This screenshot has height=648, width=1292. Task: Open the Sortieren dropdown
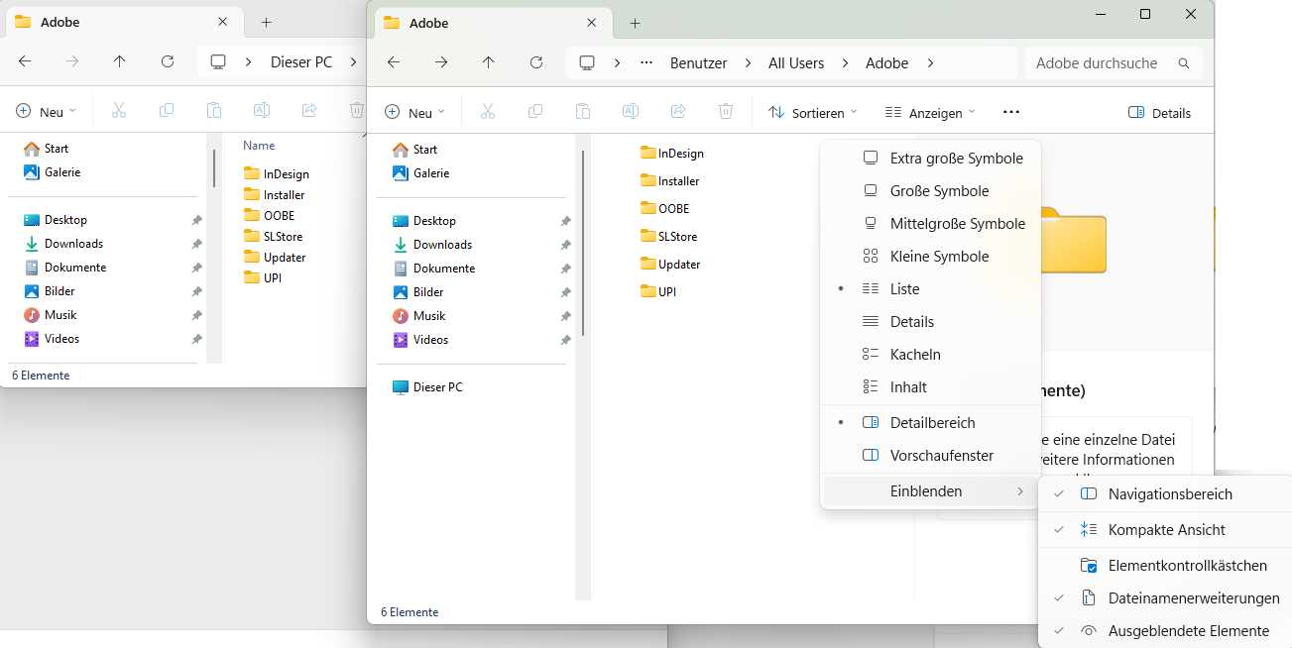pyautogui.click(x=812, y=112)
